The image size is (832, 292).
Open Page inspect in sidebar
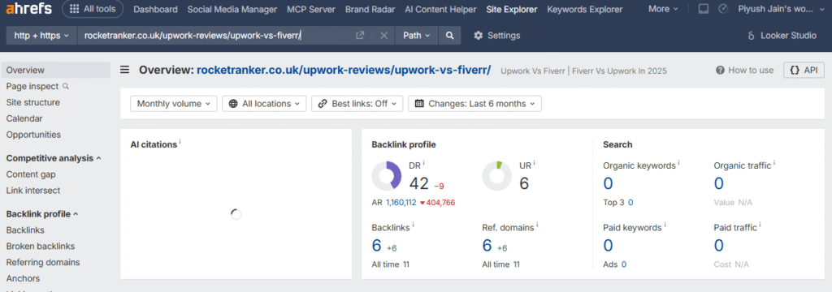coord(37,86)
